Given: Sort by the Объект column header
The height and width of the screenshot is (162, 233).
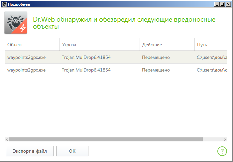Looking at the screenshot, I should [x=32, y=45].
